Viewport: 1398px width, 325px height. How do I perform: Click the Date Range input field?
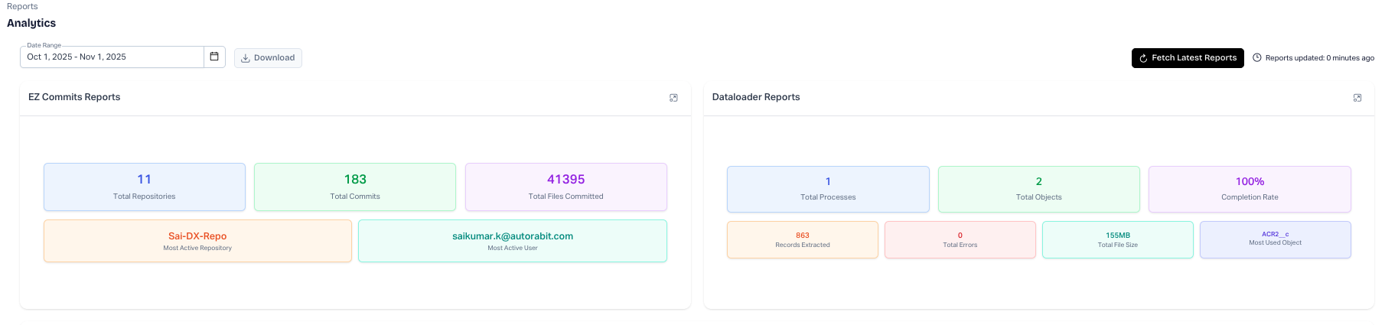(x=112, y=57)
